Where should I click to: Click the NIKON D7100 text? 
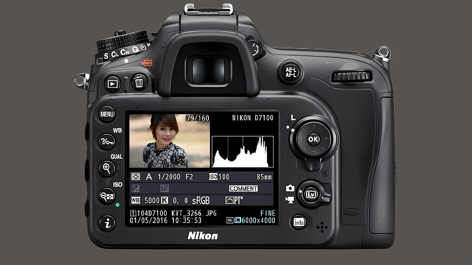253,118
